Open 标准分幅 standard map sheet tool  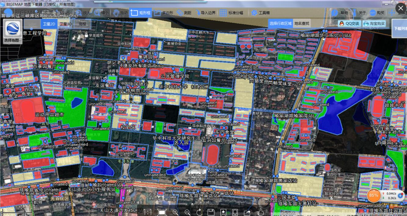pos(231,13)
